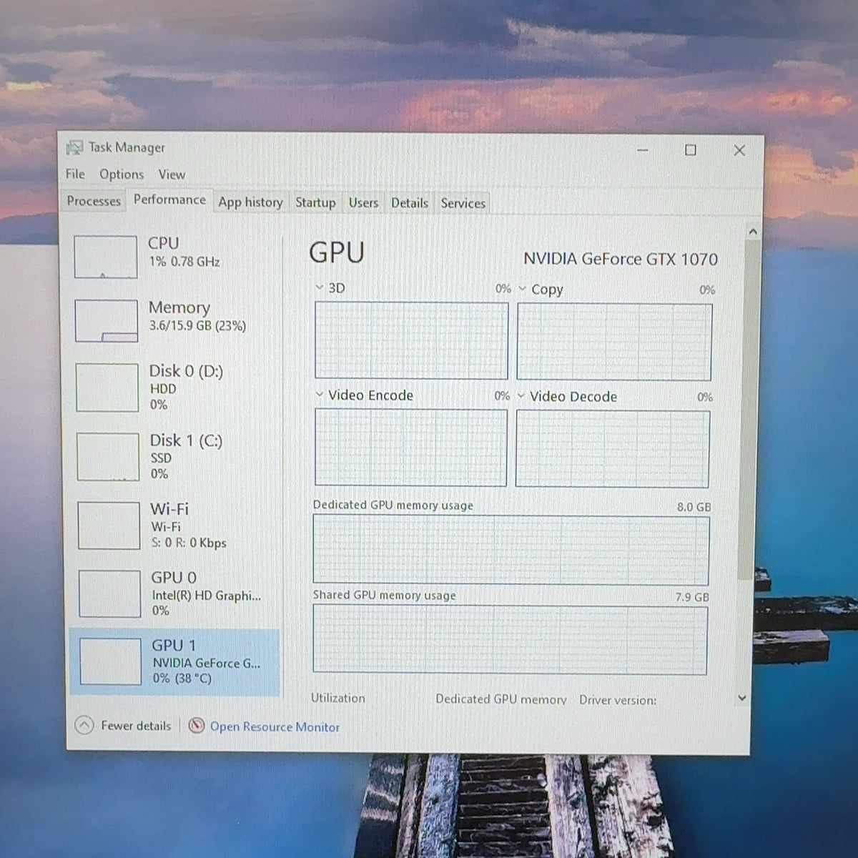858x858 pixels.
Task: Select the Wi-Fi graph thumbnail
Action: point(109,526)
